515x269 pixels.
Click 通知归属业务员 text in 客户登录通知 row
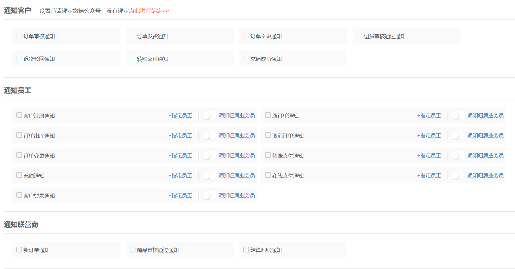coord(237,195)
